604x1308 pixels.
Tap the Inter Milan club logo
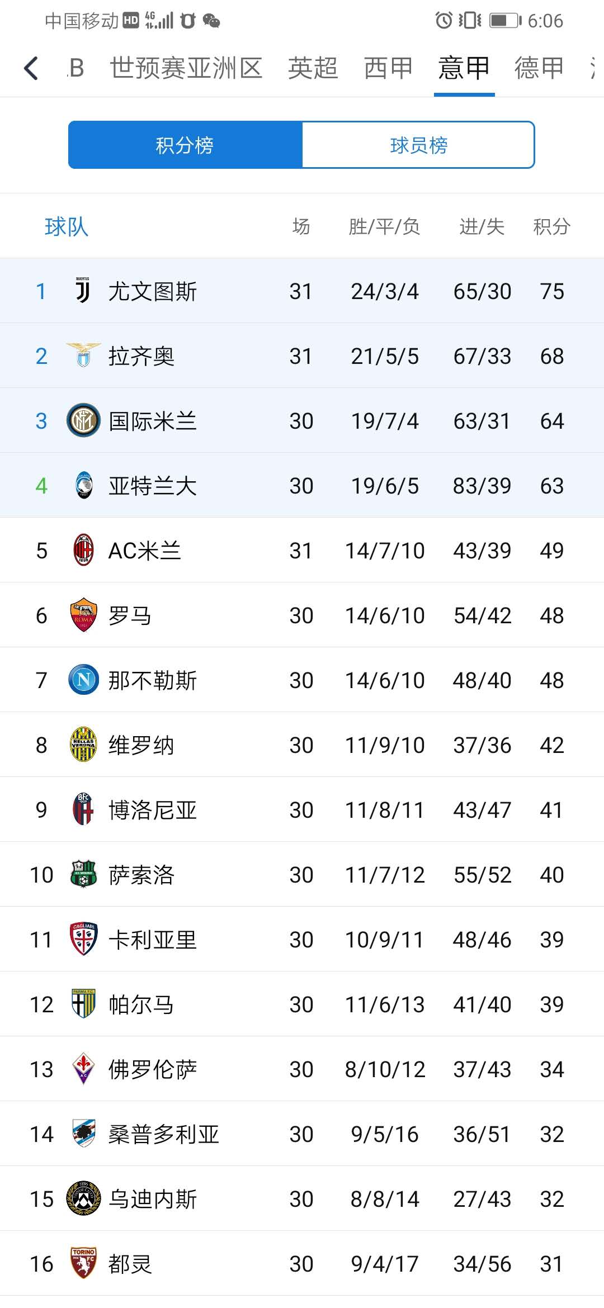click(x=83, y=420)
